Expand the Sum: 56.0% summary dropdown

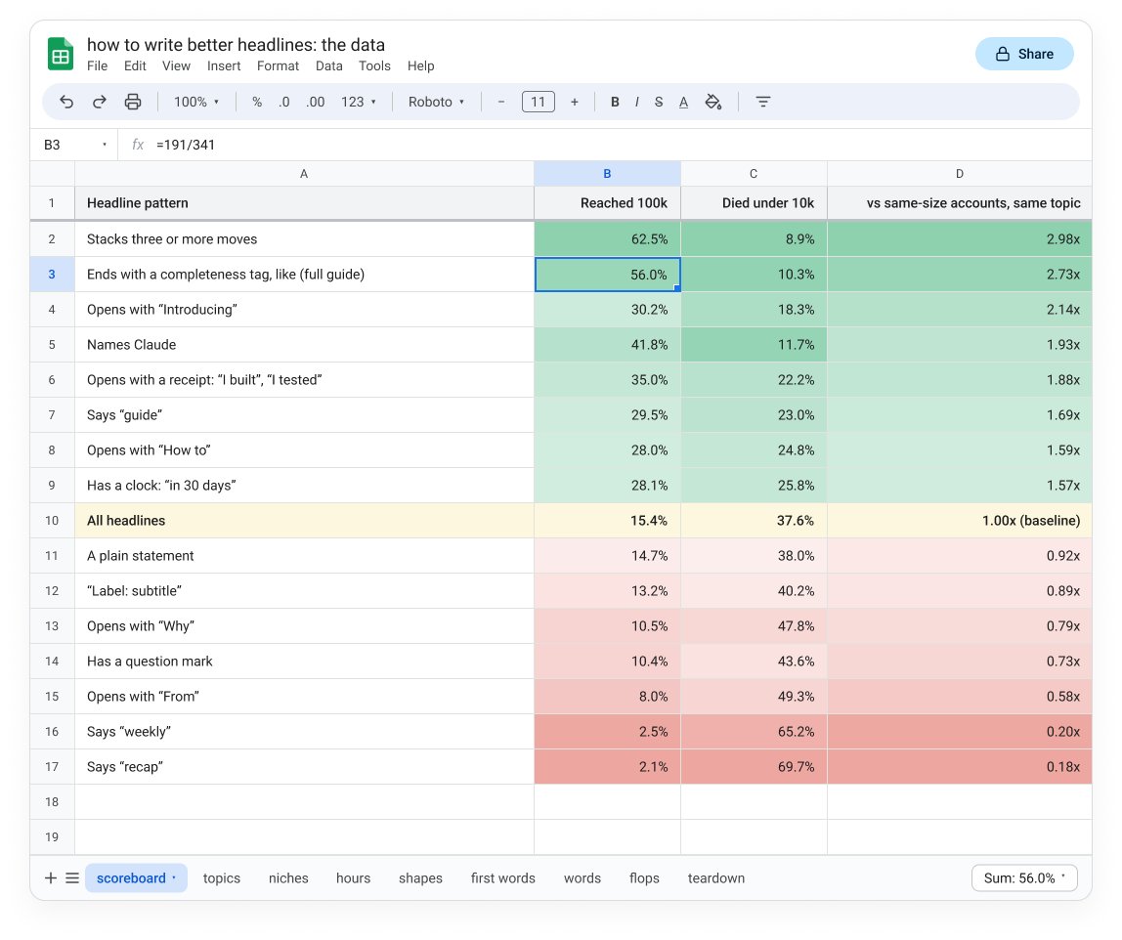click(x=1024, y=877)
